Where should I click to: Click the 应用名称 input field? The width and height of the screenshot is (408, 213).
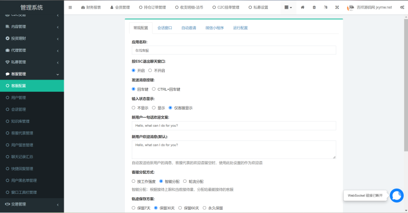tap(234, 50)
